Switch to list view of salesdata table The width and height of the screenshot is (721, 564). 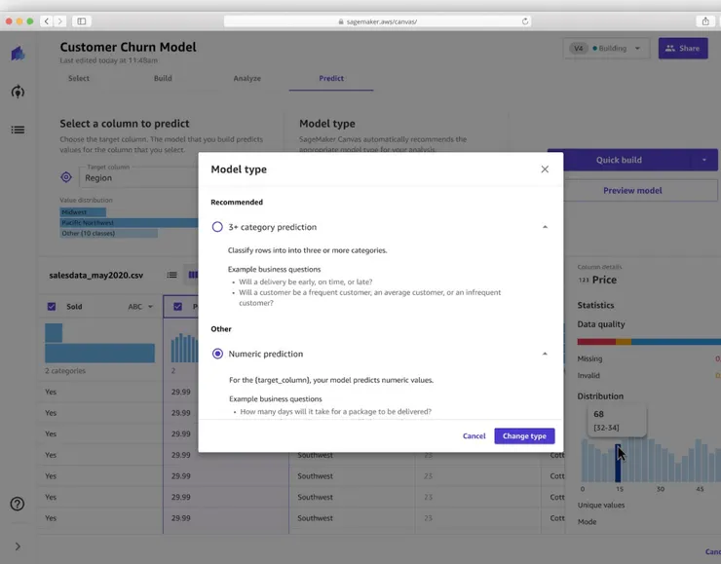point(172,275)
